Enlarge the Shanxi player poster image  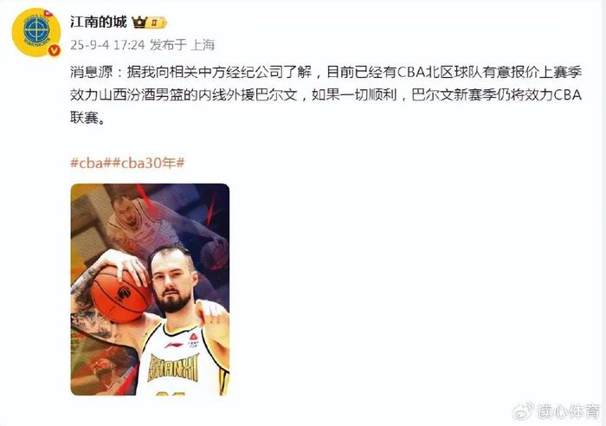click(150, 289)
